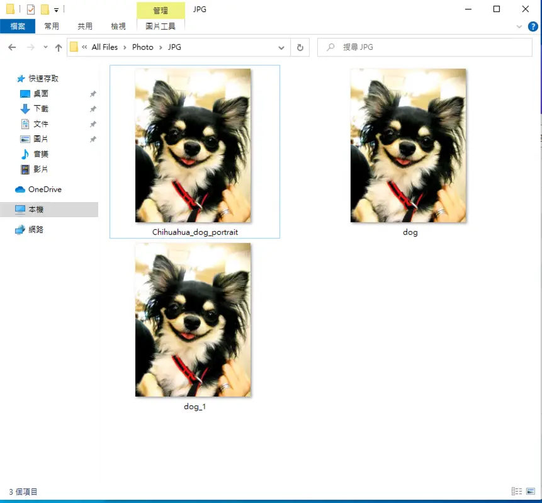Click the Chihuahua_dog_portrait file name
The image size is (542, 503).
pyautogui.click(x=195, y=232)
